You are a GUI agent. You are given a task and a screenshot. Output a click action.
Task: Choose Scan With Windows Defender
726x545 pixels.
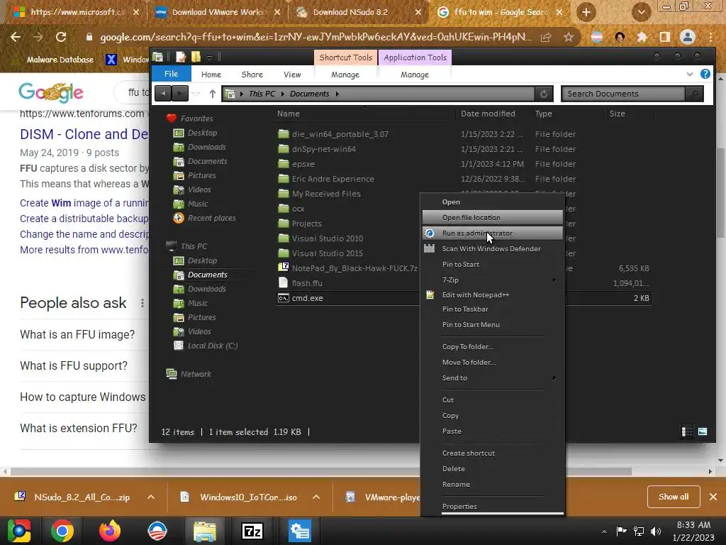[x=493, y=249]
